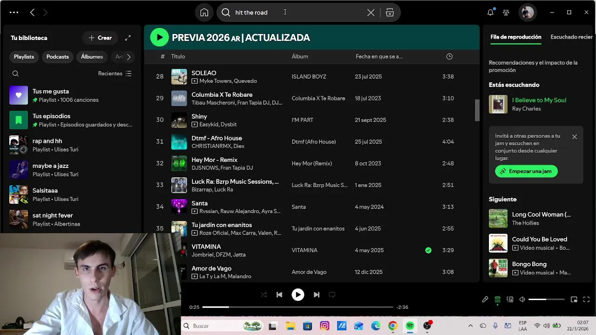Image resolution: width=596 pixels, height=335 pixels.
Task: Click 'Empezar una jam' button
Action: tap(526, 171)
